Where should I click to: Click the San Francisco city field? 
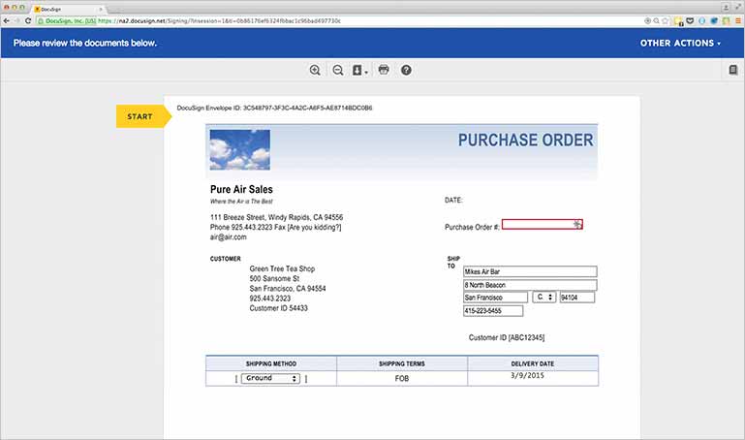point(494,298)
